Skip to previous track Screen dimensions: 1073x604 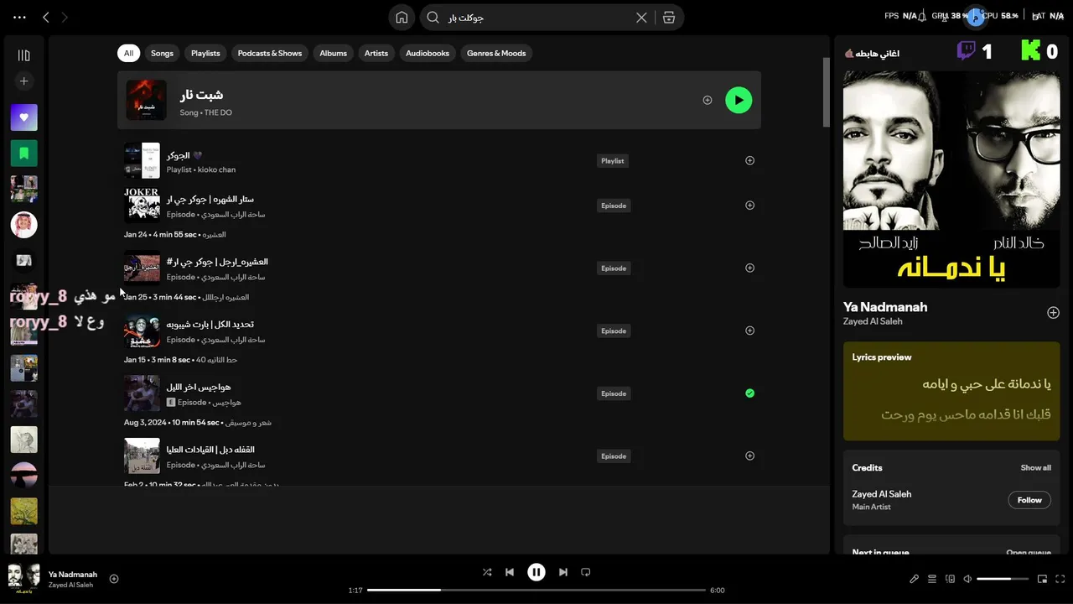click(510, 572)
